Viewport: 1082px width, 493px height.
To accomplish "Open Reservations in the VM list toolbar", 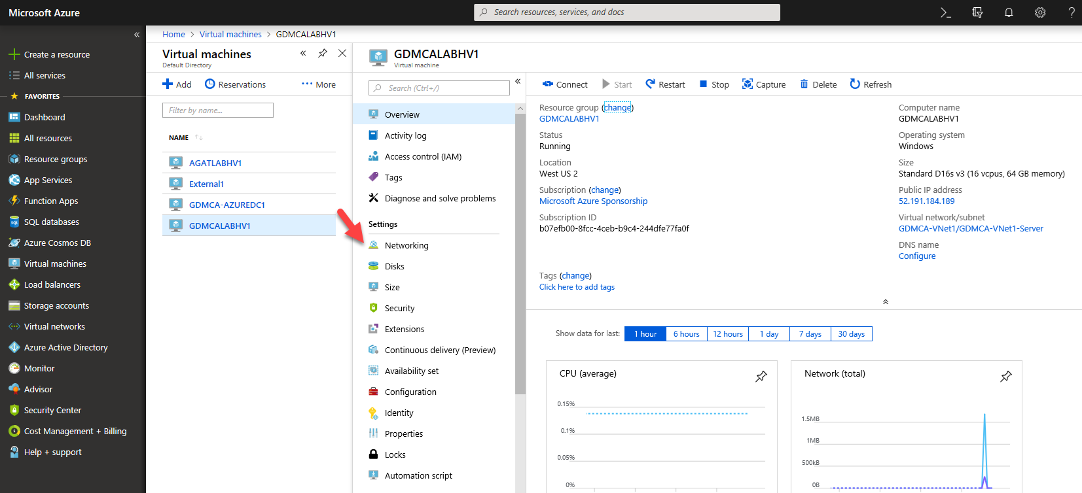I will pyautogui.click(x=236, y=84).
